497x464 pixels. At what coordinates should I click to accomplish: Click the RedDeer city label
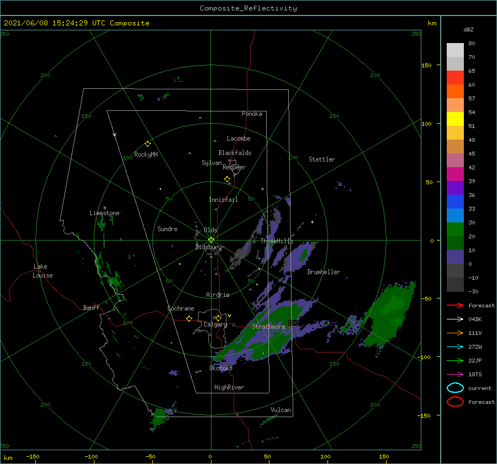pyautogui.click(x=234, y=167)
